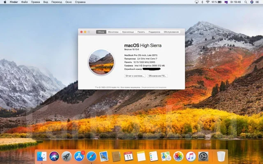The height and width of the screenshot is (164, 263).
Task: Close the About This Mac window
Action: coord(81,32)
